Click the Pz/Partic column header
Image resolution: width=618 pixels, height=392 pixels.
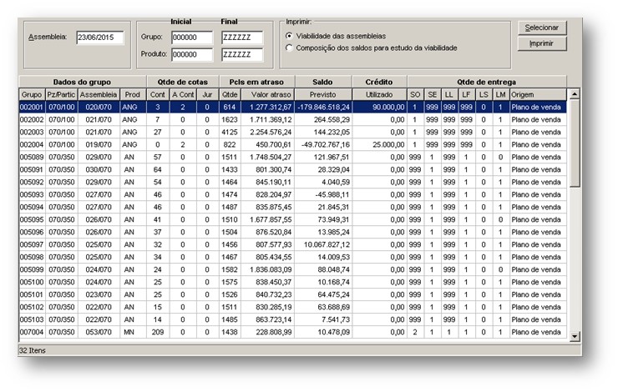pyautogui.click(x=61, y=94)
